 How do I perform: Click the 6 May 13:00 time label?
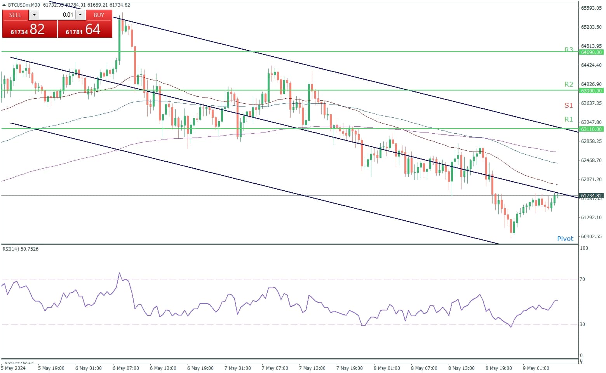pyautogui.click(x=163, y=368)
